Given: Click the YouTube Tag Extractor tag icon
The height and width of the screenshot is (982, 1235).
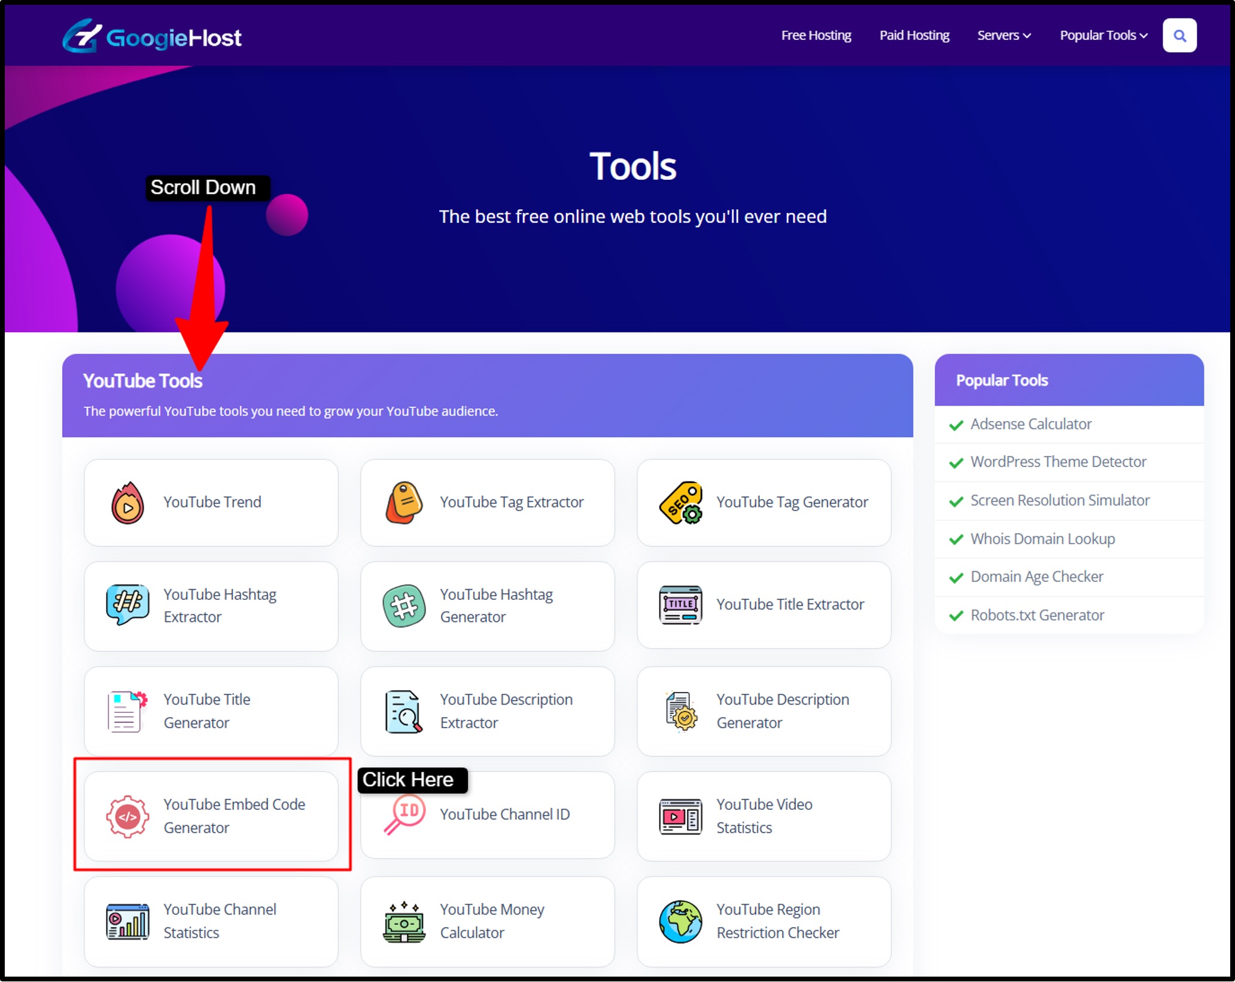Looking at the screenshot, I should point(404,502).
